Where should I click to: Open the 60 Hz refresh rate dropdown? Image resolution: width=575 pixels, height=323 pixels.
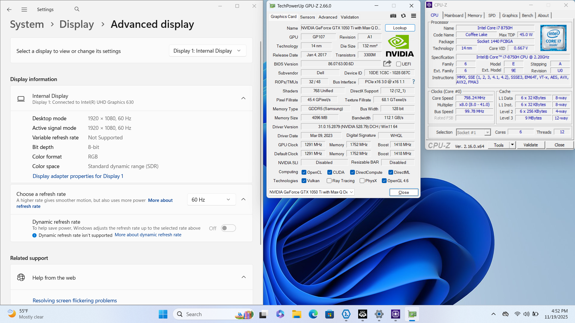click(x=211, y=199)
